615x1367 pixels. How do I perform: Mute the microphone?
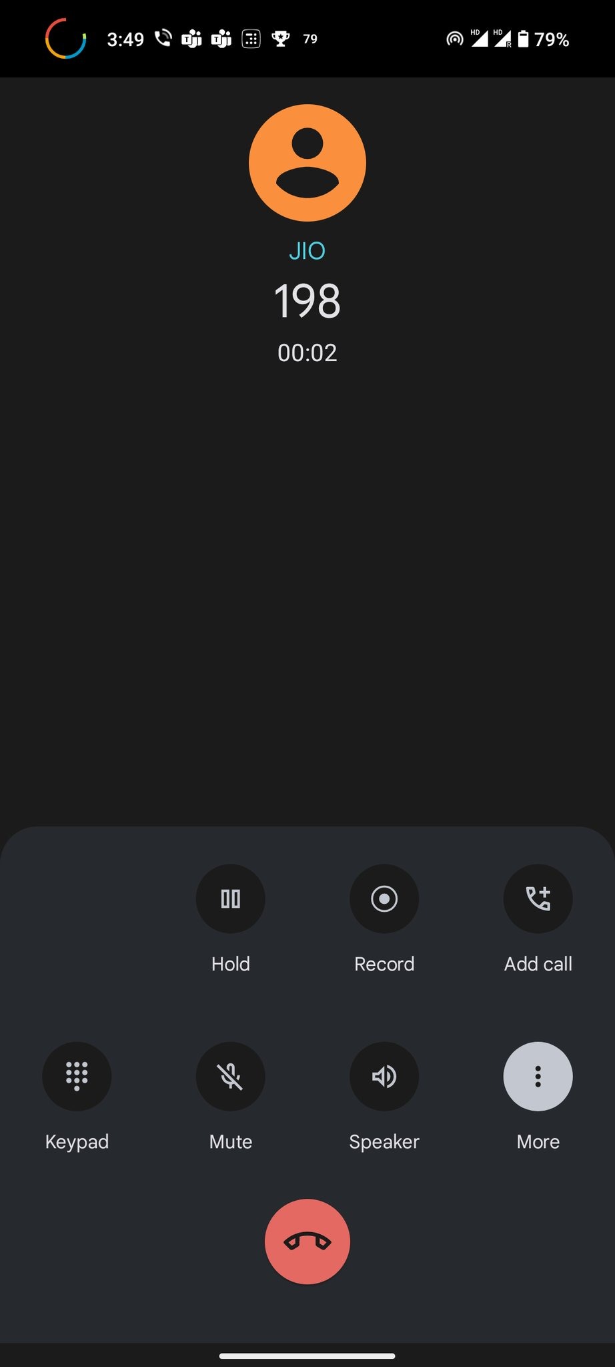(x=230, y=1076)
